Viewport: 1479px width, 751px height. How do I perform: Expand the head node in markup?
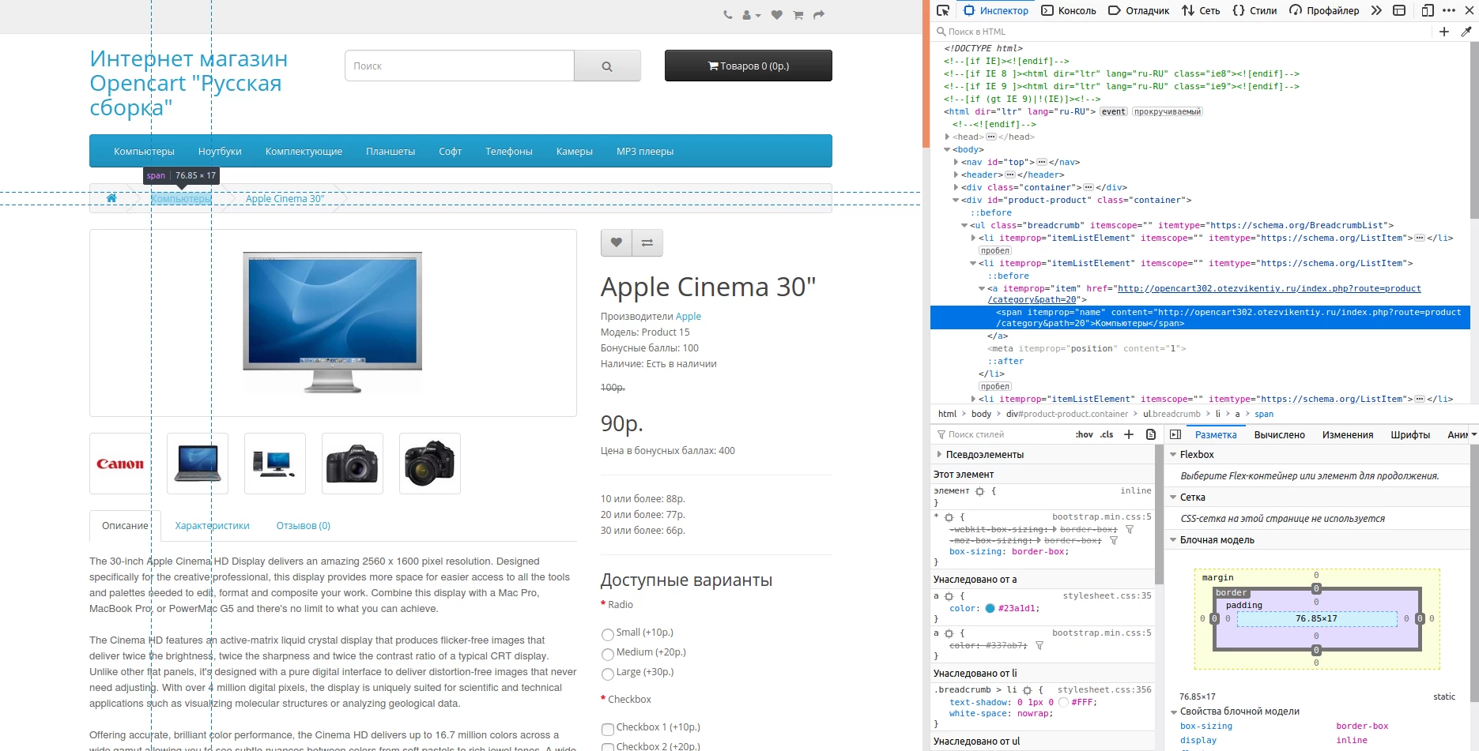[947, 137]
